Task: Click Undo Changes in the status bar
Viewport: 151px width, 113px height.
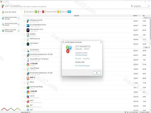Action: 144,112
